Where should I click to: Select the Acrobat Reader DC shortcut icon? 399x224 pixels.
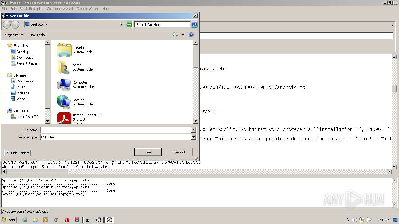[x=64, y=118]
